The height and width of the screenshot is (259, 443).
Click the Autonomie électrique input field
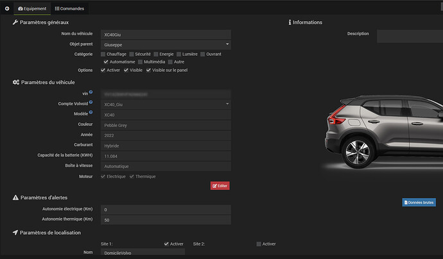click(x=166, y=210)
